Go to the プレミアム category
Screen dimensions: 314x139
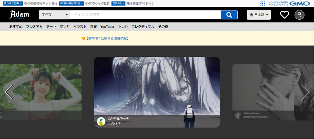(x=34, y=27)
